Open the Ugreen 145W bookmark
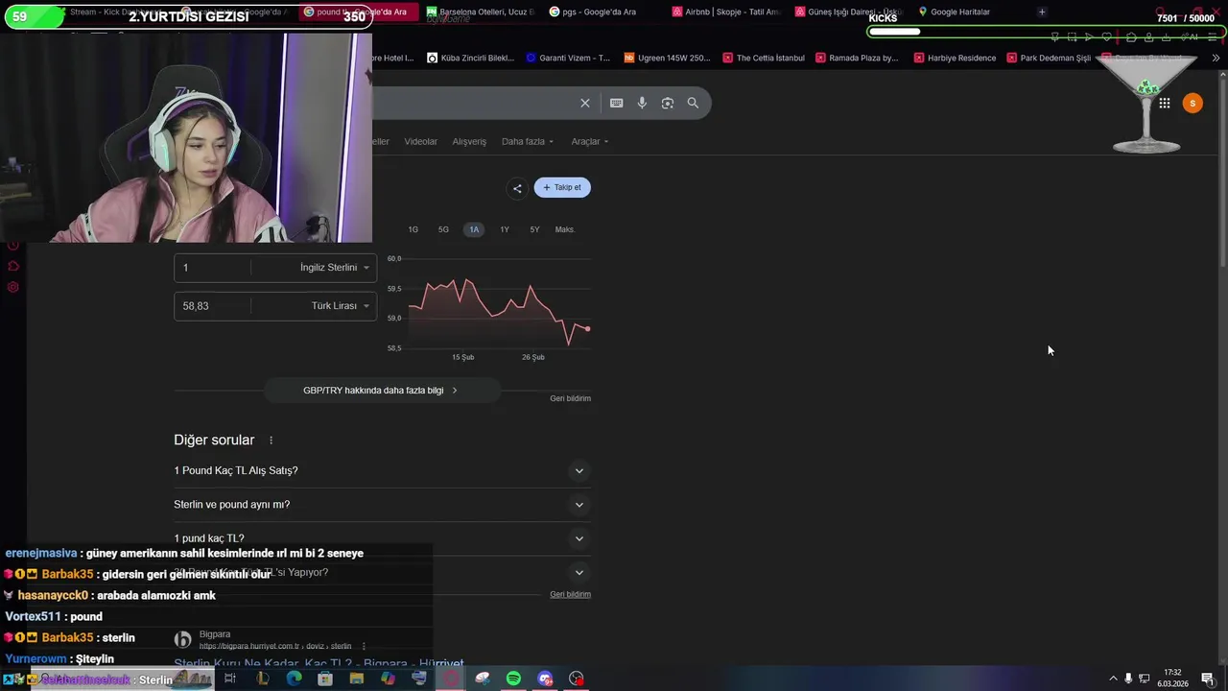The image size is (1228, 691). tap(667, 58)
